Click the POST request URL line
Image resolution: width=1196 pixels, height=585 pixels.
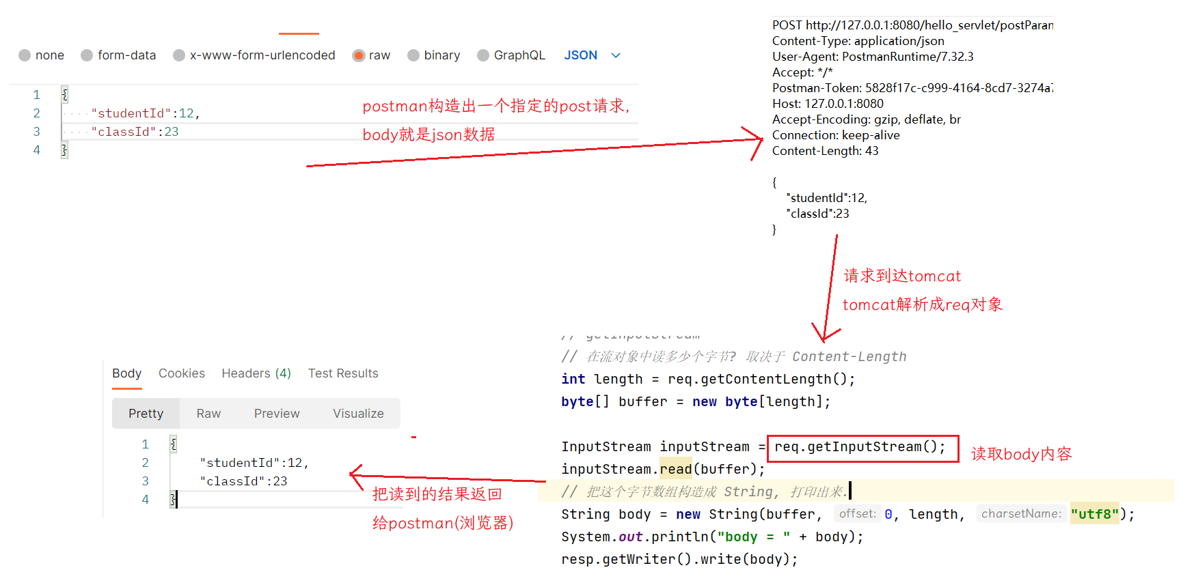[x=912, y=25]
